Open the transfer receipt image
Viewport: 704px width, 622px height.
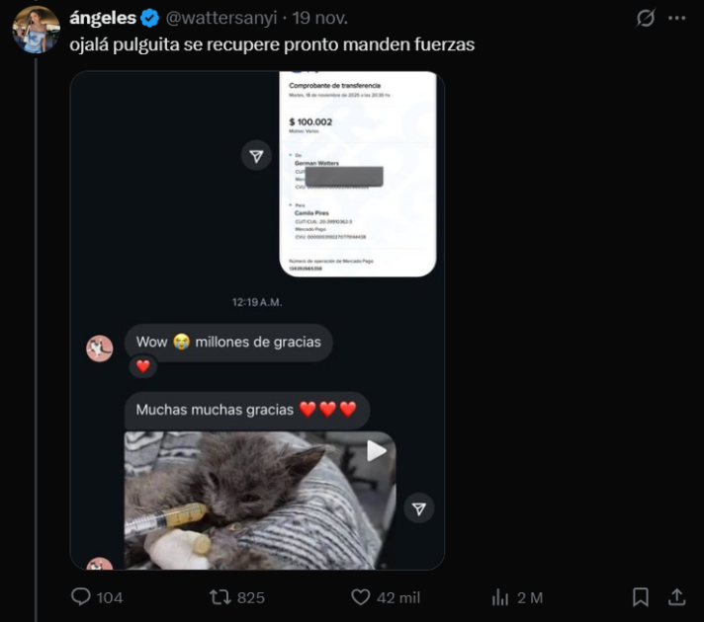[x=357, y=173]
